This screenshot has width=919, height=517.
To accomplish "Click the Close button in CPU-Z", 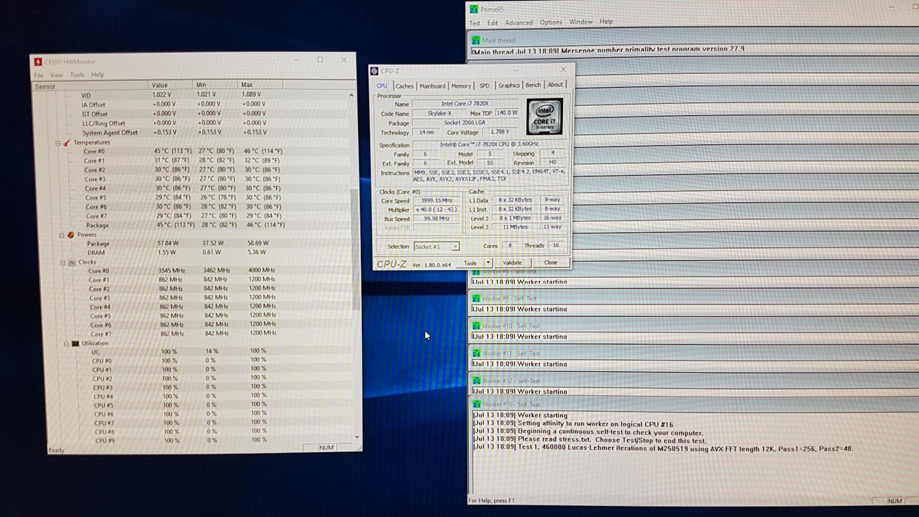I will click(550, 262).
